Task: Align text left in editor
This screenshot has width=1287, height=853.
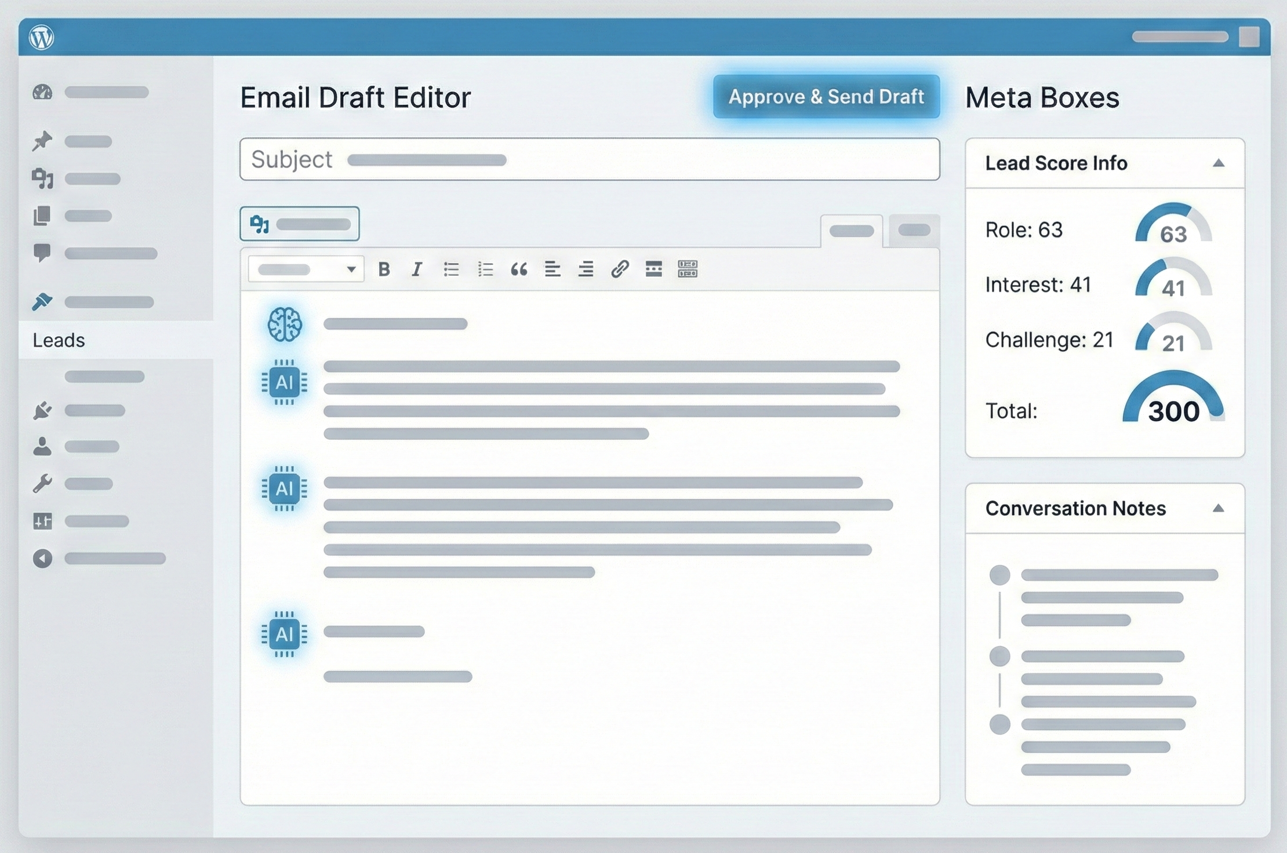Action: (552, 269)
